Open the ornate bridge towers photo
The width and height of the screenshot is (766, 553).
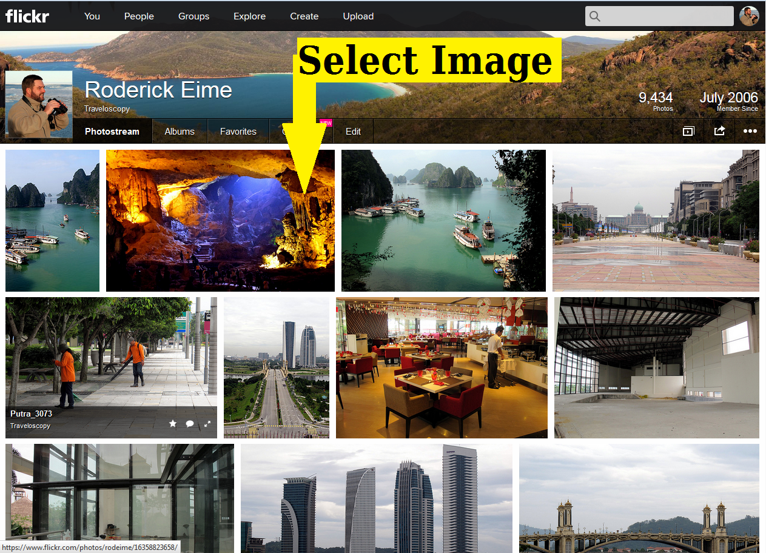pyautogui.click(x=639, y=498)
